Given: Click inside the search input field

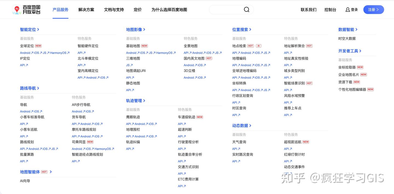Looking at the screenshot, I should tap(226, 10).
